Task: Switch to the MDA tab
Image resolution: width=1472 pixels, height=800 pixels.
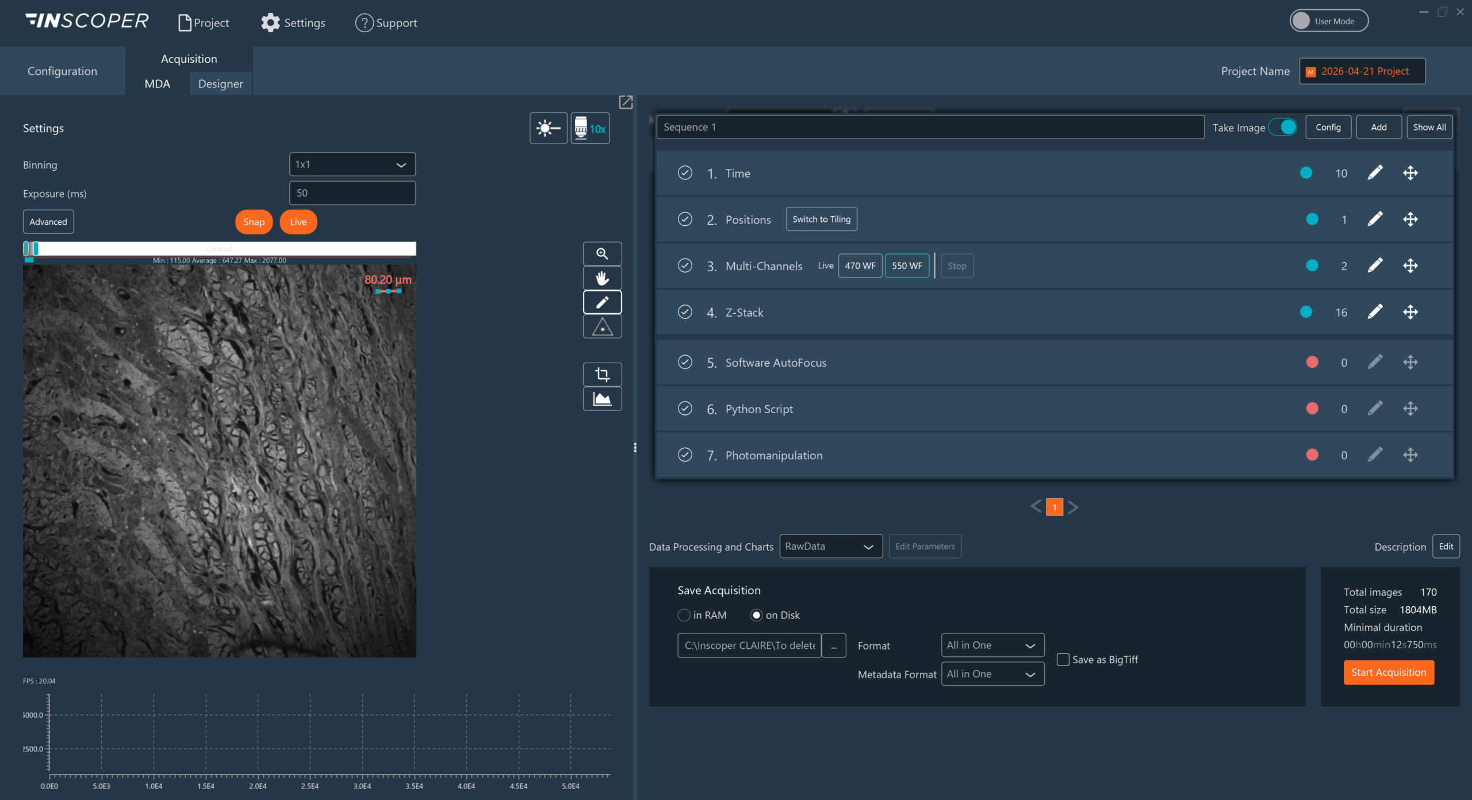Action: pyautogui.click(x=157, y=84)
